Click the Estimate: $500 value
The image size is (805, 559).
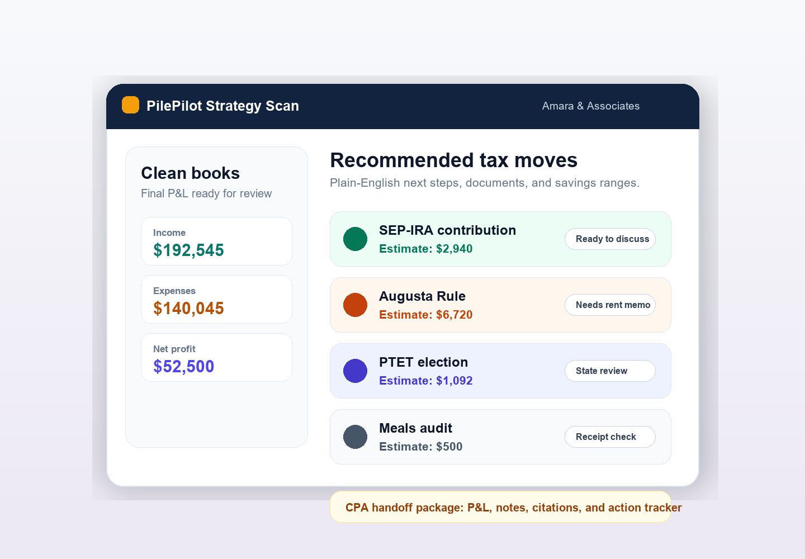click(x=420, y=447)
